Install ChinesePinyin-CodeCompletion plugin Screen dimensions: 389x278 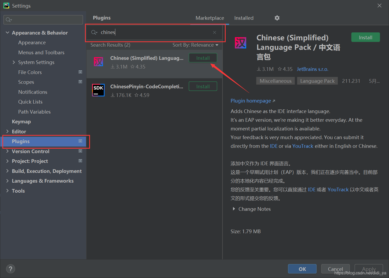[203, 86]
